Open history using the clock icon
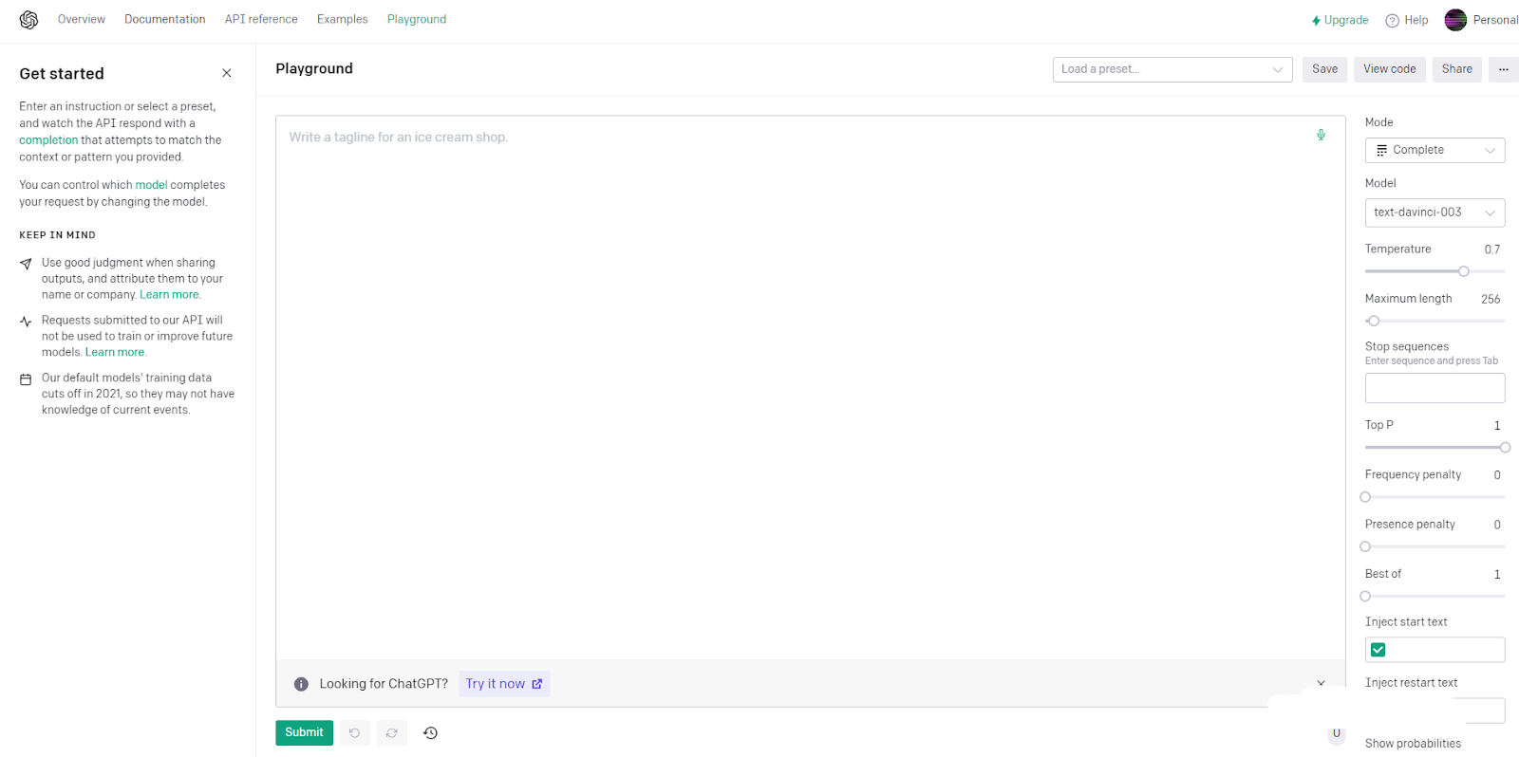Screen dimensions: 1519x757 (x=430, y=732)
